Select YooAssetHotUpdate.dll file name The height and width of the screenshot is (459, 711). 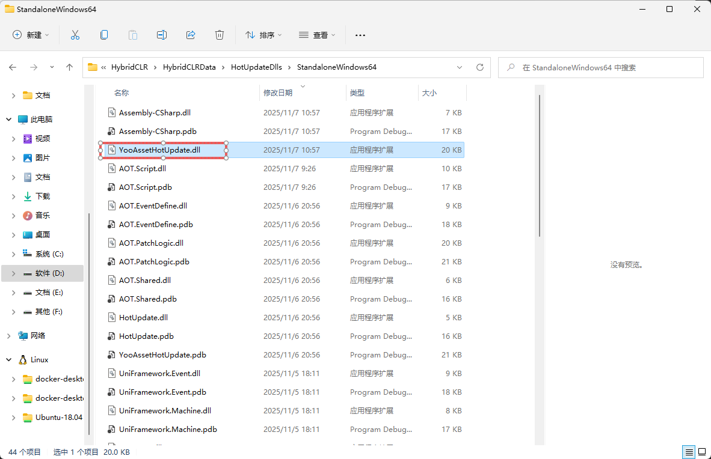coord(159,150)
